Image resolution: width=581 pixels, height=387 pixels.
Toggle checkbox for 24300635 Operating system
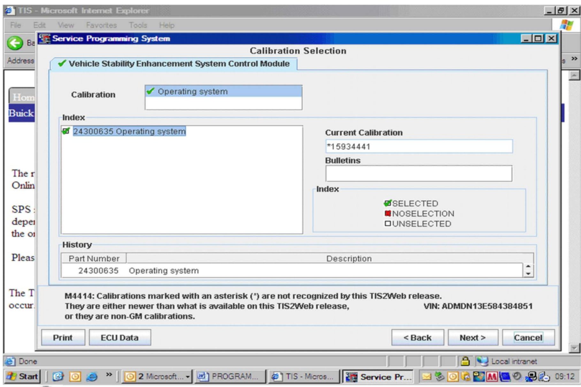66,131
